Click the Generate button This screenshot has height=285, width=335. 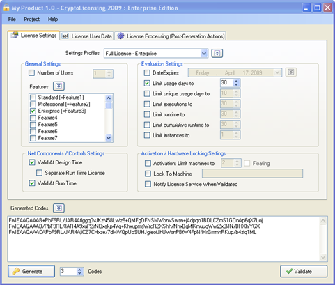(31, 271)
